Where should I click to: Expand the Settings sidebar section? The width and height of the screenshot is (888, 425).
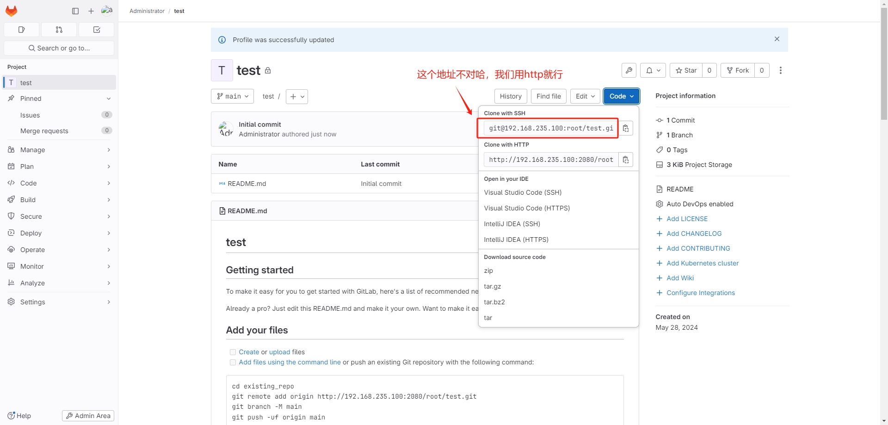pyautogui.click(x=59, y=302)
